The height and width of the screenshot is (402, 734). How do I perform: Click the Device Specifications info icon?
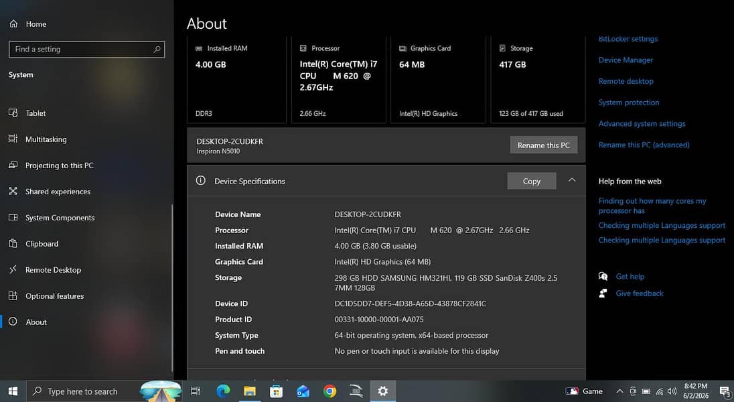[x=201, y=181]
